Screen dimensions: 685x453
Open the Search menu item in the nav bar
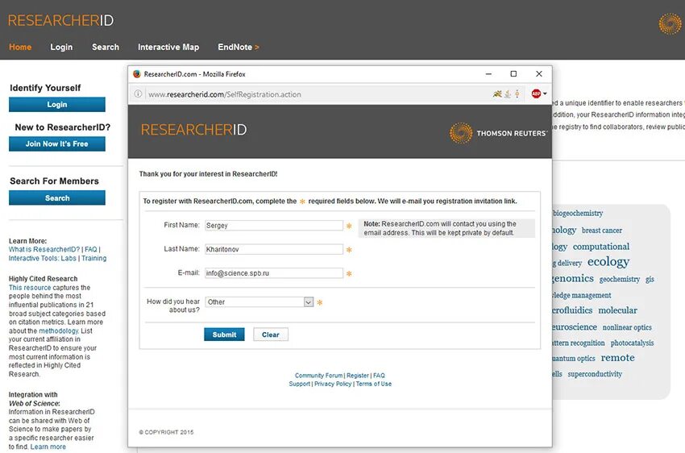pos(106,47)
